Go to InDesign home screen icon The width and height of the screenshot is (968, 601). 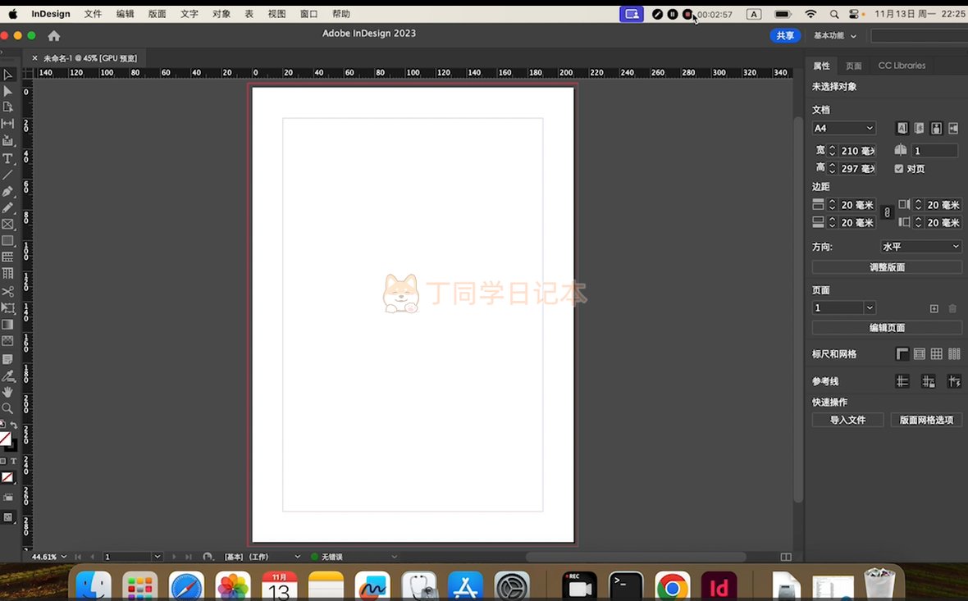tap(54, 35)
